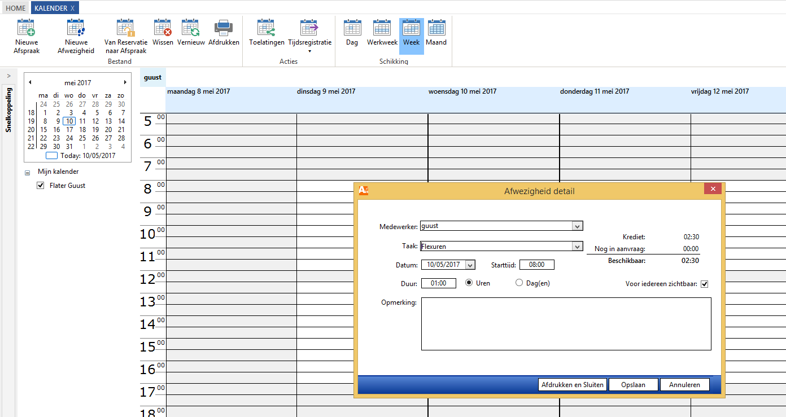Uncheck Voor iedereen zichtbaar checkbox

point(704,284)
